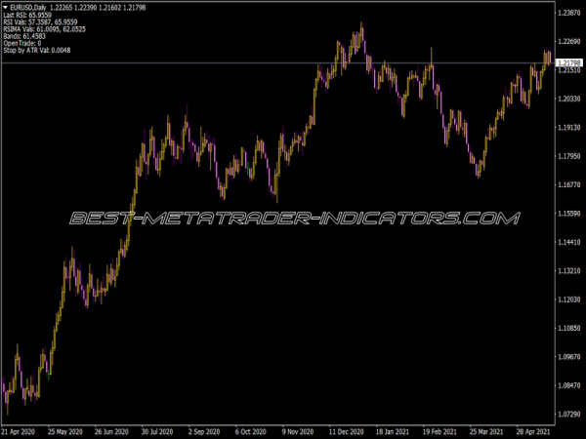This screenshot has width=586, height=439.
Task: Click the 1.08470 price scale label
Action: [x=569, y=385]
